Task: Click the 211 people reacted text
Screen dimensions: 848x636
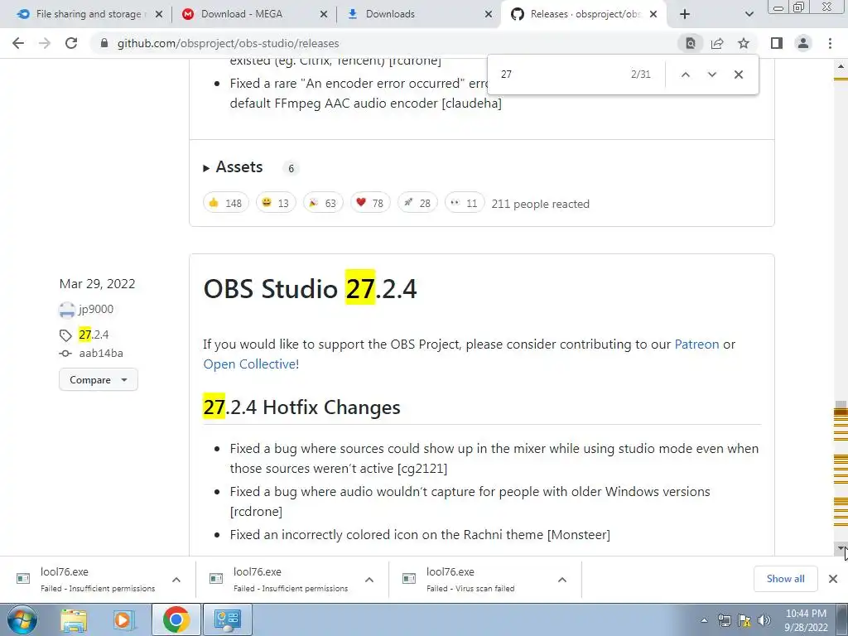Action: (x=540, y=204)
